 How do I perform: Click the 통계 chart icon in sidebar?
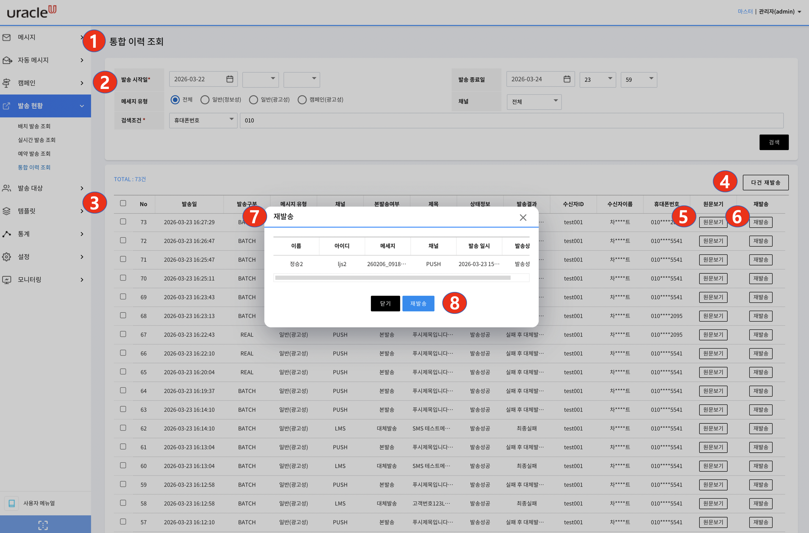(7, 234)
